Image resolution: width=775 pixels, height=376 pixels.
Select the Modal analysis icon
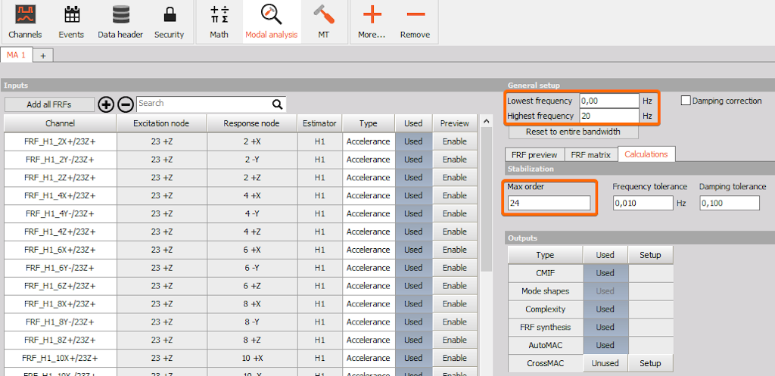(x=271, y=20)
